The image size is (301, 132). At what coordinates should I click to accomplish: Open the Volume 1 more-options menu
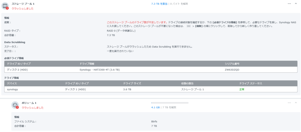[x=289, y=103]
